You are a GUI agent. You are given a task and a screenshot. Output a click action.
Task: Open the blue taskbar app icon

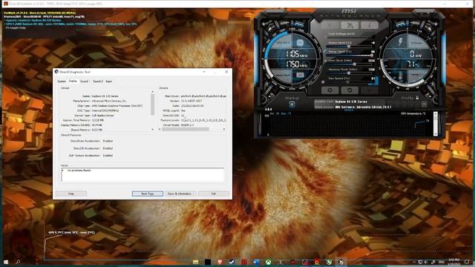tap(256, 262)
